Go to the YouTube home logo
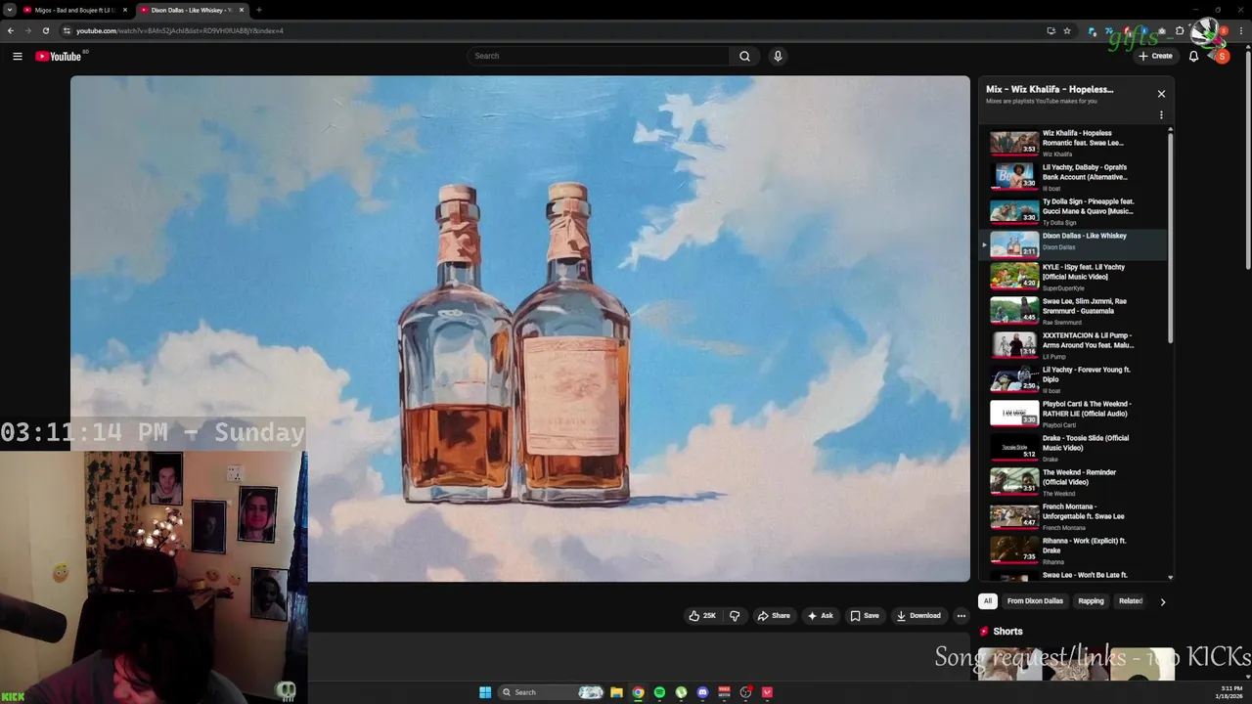 coord(59,56)
